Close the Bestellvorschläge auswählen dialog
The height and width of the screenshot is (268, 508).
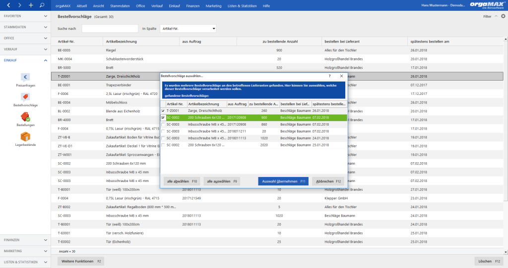(341, 76)
